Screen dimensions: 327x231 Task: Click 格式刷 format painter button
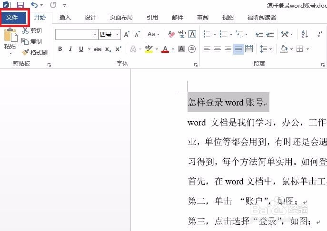click(35, 52)
